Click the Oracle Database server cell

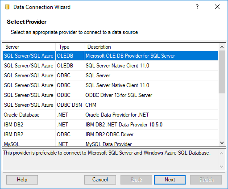pyautogui.click(x=29, y=115)
